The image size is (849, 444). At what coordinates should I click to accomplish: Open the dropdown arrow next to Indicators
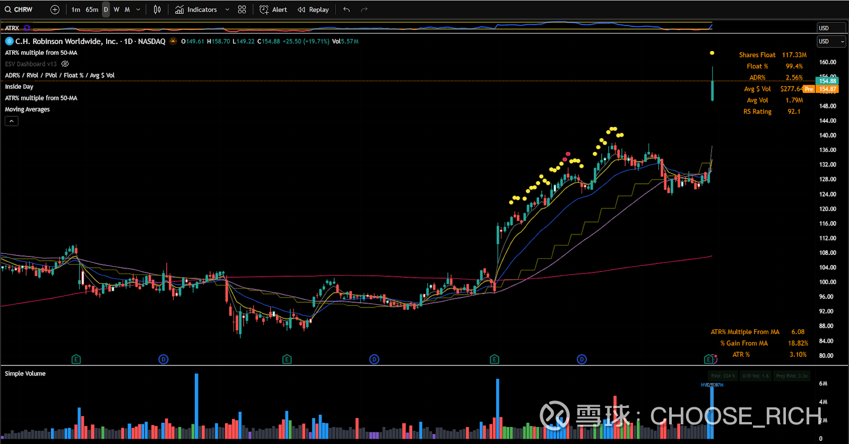[228, 10]
